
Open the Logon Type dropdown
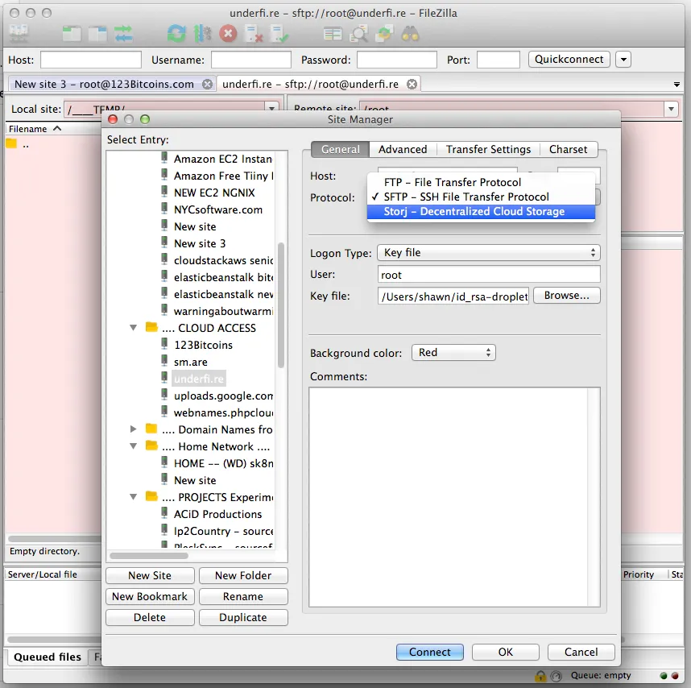click(x=489, y=252)
